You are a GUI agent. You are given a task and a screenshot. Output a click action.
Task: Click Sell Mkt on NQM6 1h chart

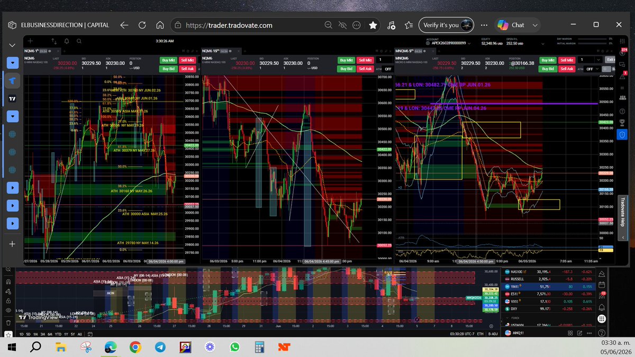point(187,61)
